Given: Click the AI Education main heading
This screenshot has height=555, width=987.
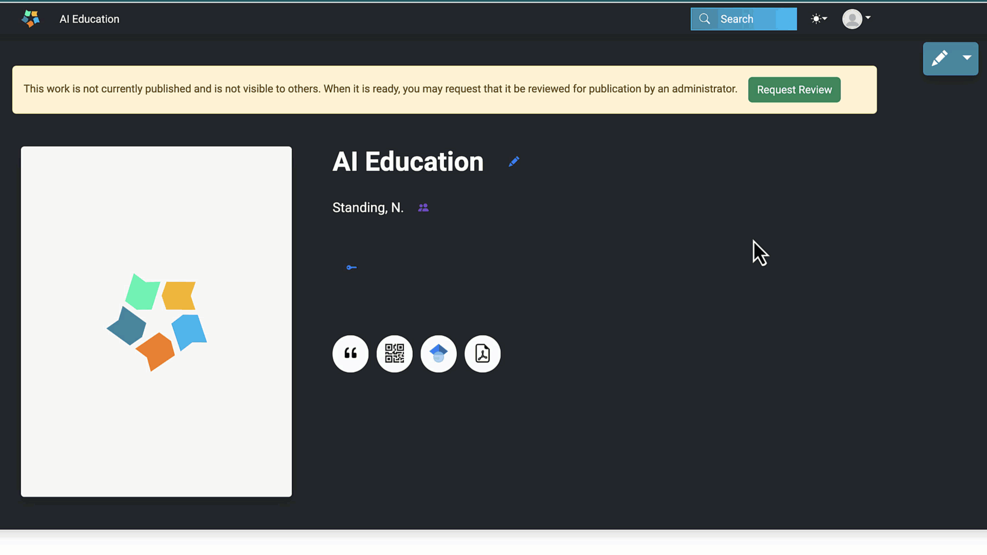Looking at the screenshot, I should [408, 161].
